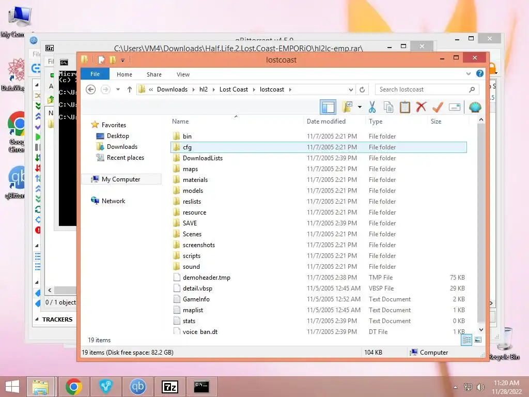Expand chevron between Downloads and hl2
The height and width of the screenshot is (397, 529).
tap(193, 89)
